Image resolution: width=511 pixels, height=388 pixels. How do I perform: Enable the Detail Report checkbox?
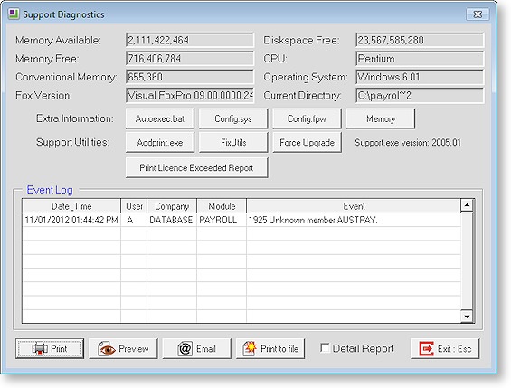[x=325, y=348]
